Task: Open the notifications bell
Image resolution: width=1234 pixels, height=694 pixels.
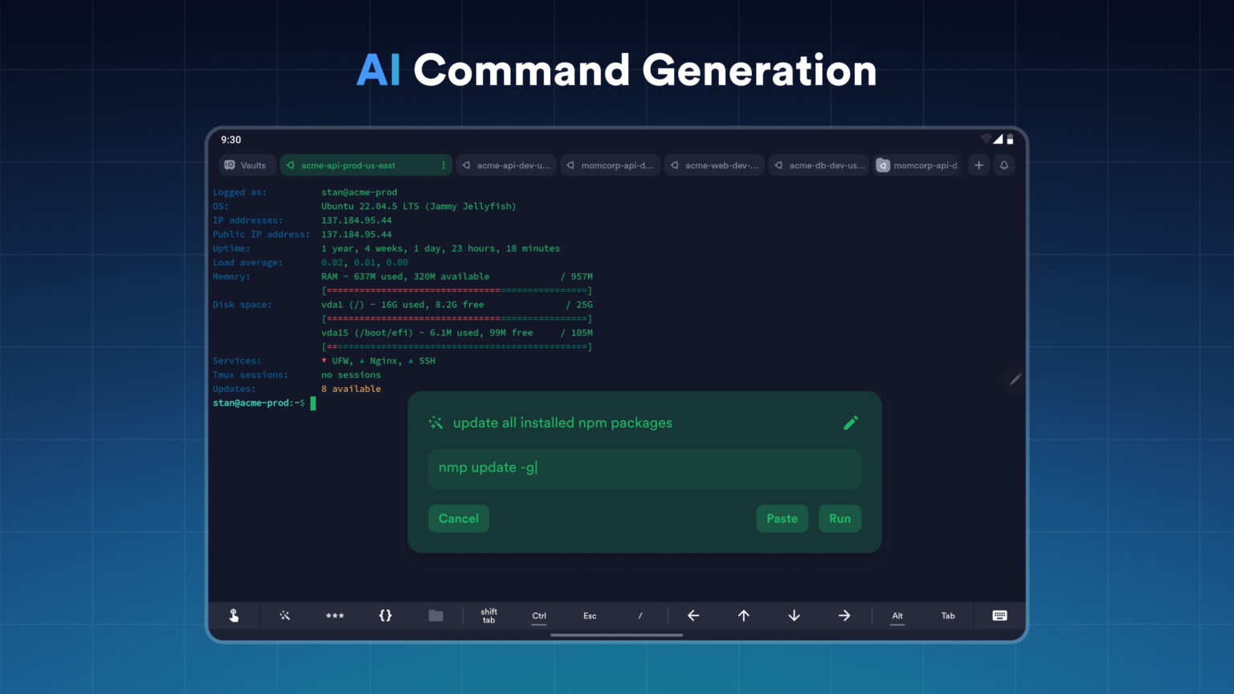Action: [1004, 165]
